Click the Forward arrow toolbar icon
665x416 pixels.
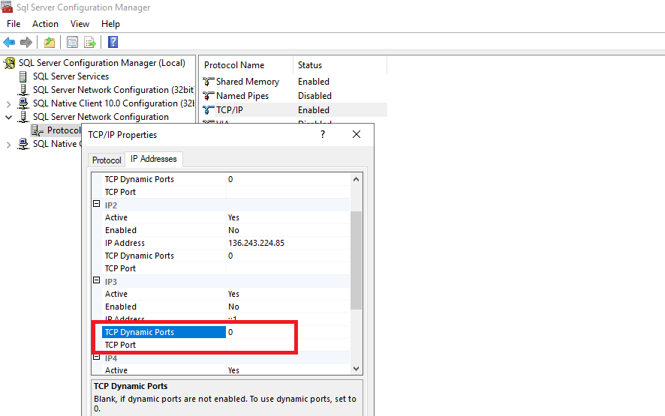click(26, 42)
